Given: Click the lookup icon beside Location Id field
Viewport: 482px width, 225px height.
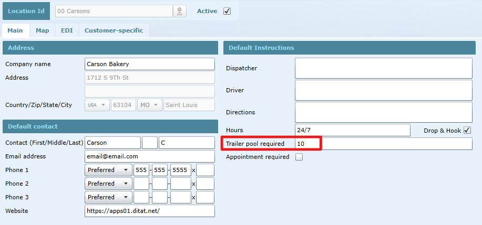Looking at the screenshot, I should pos(180,11).
